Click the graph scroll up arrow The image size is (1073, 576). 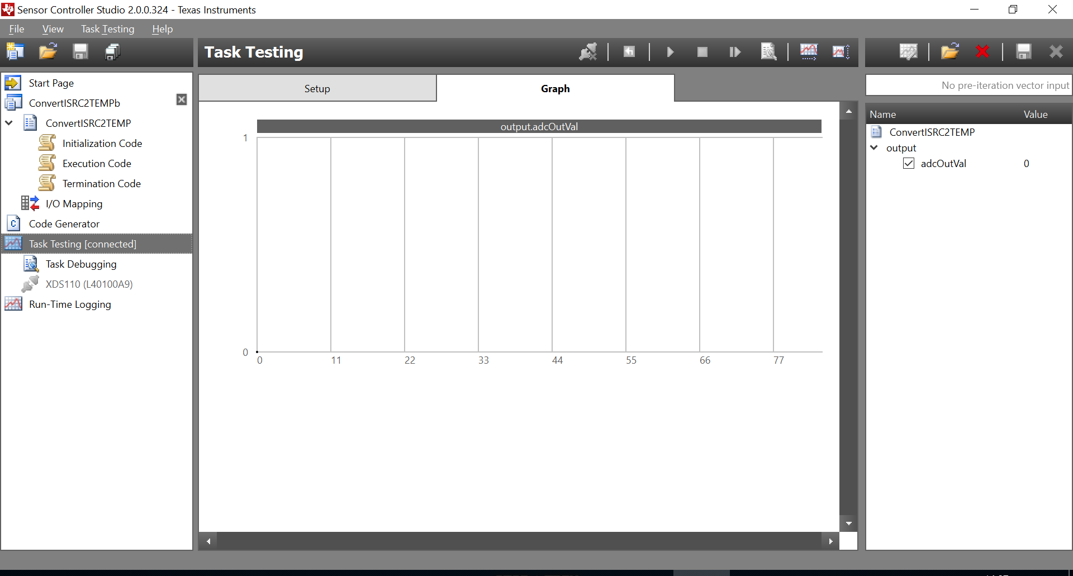click(849, 111)
